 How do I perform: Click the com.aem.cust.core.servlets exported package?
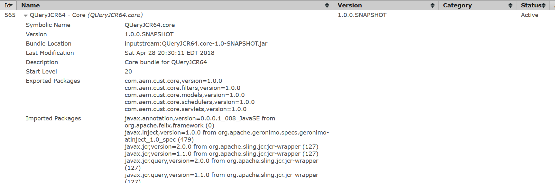[185, 109]
